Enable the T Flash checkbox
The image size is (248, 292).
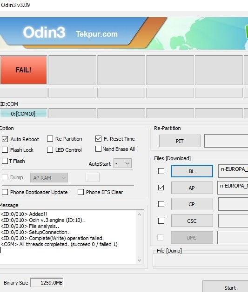(5, 161)
